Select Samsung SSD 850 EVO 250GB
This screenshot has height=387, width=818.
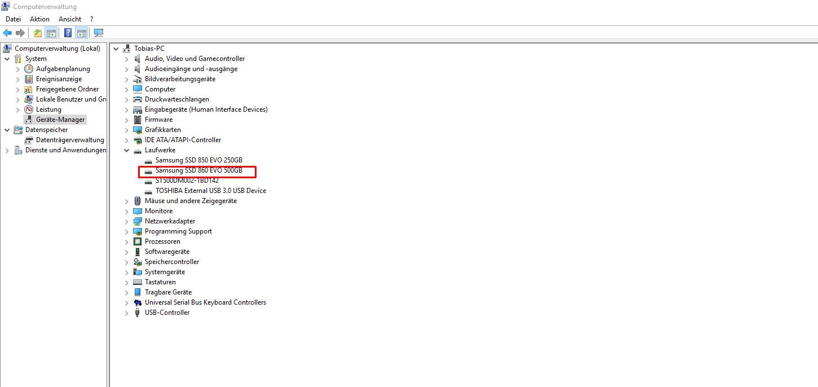pyautogui.click(x=199, y=160)
